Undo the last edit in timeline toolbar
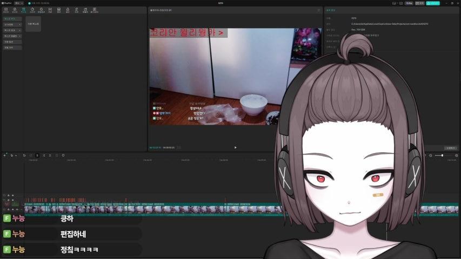The height and width of the screenshot is (259, 461). point(24,155)
